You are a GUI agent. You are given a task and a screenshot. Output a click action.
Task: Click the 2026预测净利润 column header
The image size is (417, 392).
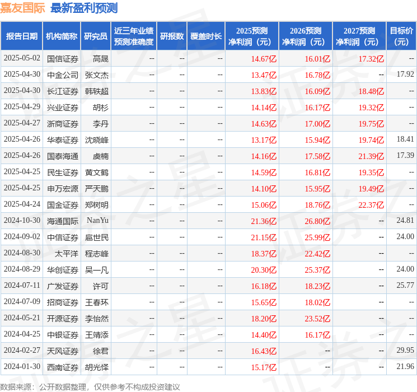306,36
